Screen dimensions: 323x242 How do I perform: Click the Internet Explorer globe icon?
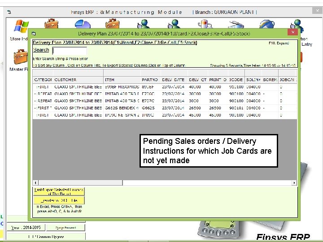point(267,24)
